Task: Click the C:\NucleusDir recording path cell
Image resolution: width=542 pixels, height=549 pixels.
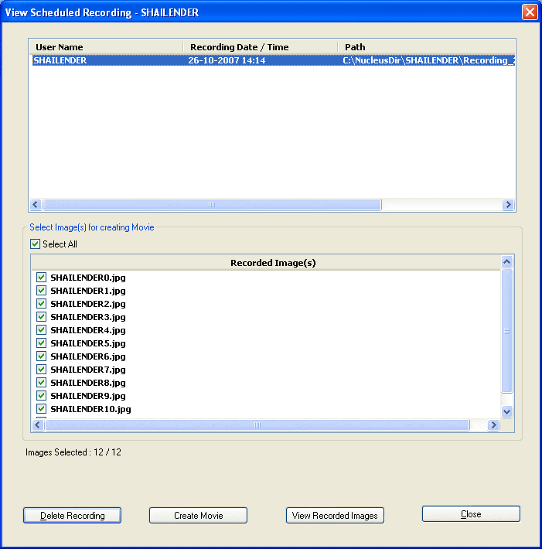Action: [428, 60]
